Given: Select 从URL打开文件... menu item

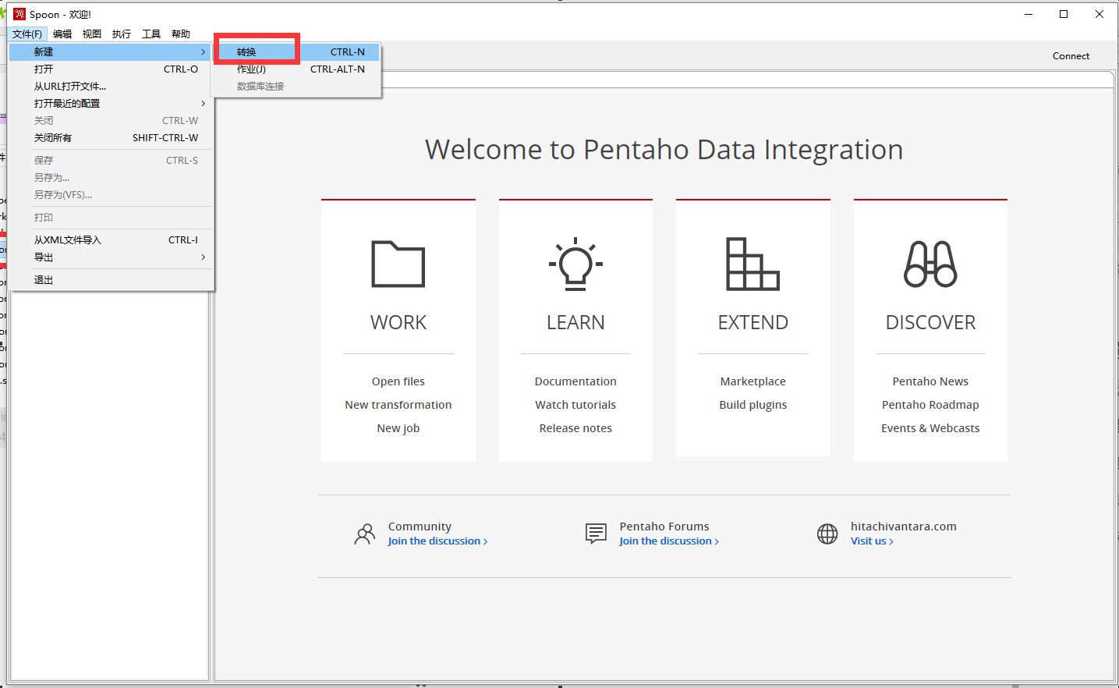Looking at the screenshot, I should [111, 86].
